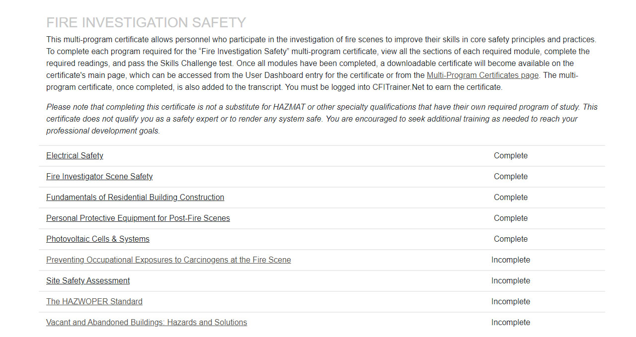Open Personal Protective Equipment for Post-Fire Scenes

[138, 218]
